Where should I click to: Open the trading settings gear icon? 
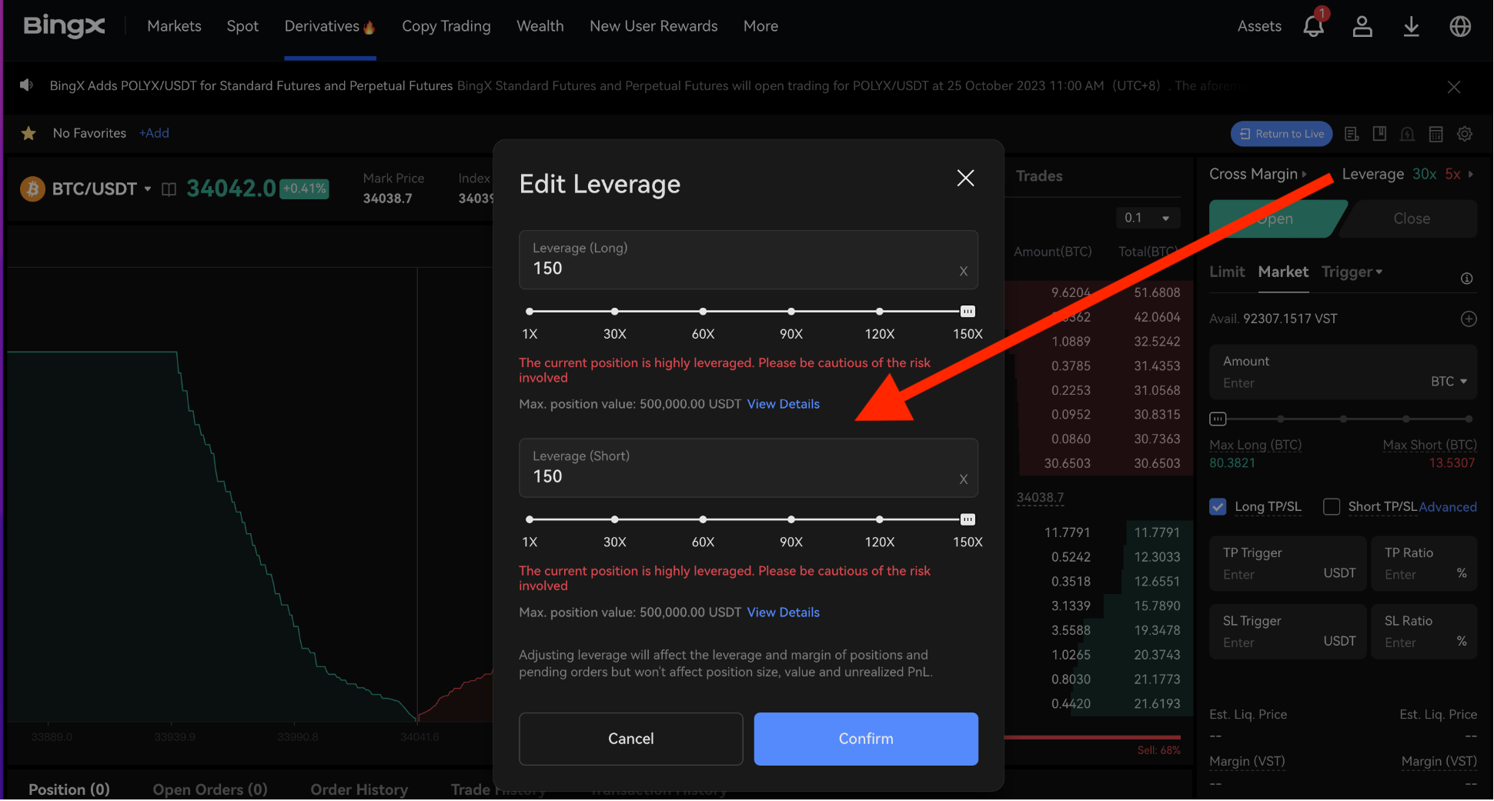click(1465, 134)
